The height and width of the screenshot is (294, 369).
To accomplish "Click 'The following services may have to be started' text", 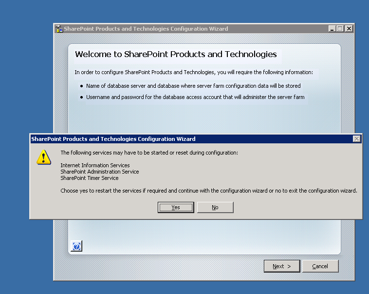I will pos(149,153).
